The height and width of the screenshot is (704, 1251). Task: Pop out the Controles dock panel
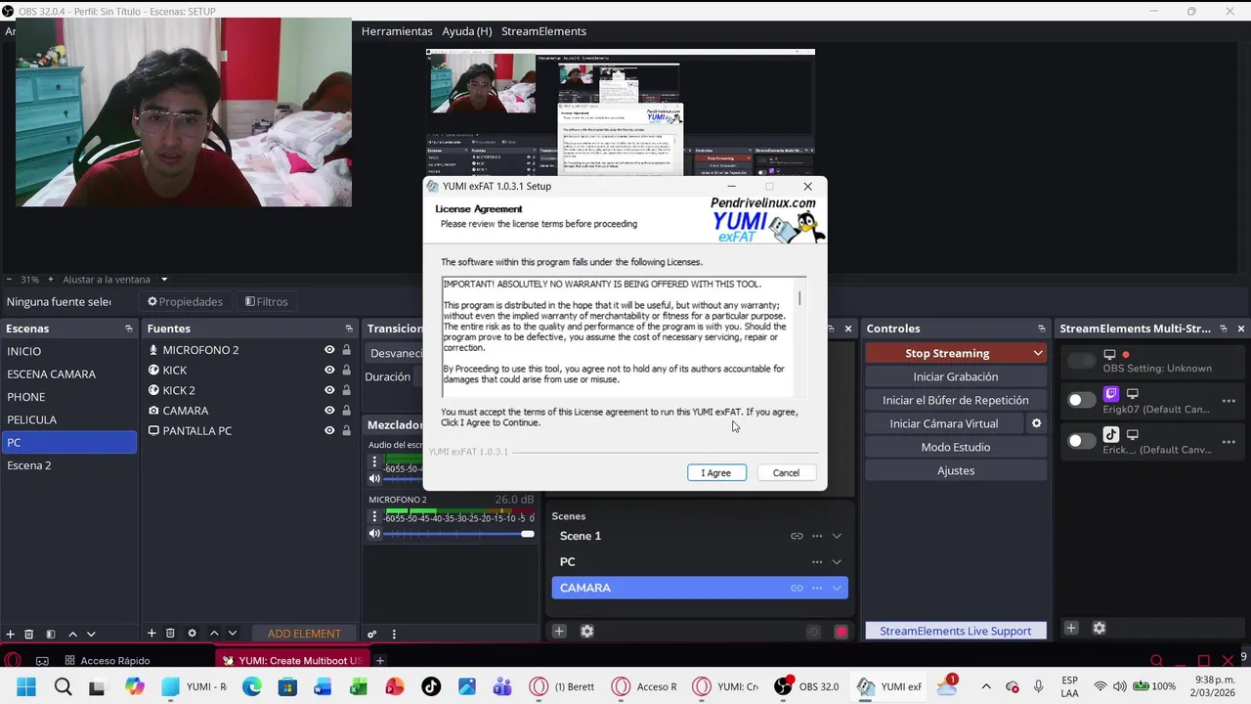point(1042,329)
